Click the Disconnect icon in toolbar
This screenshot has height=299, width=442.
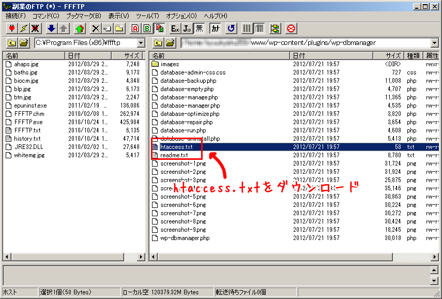(35, 28)
